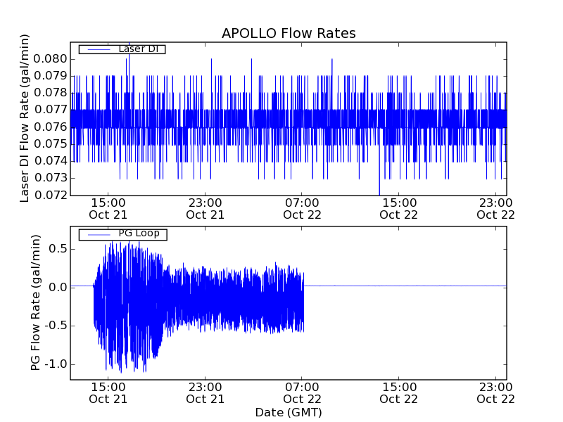The width and height of the screenshot is (563, 422).
Task: Click the APOLLO Flow Rates chart title
Action: click(x=289, y=33)
